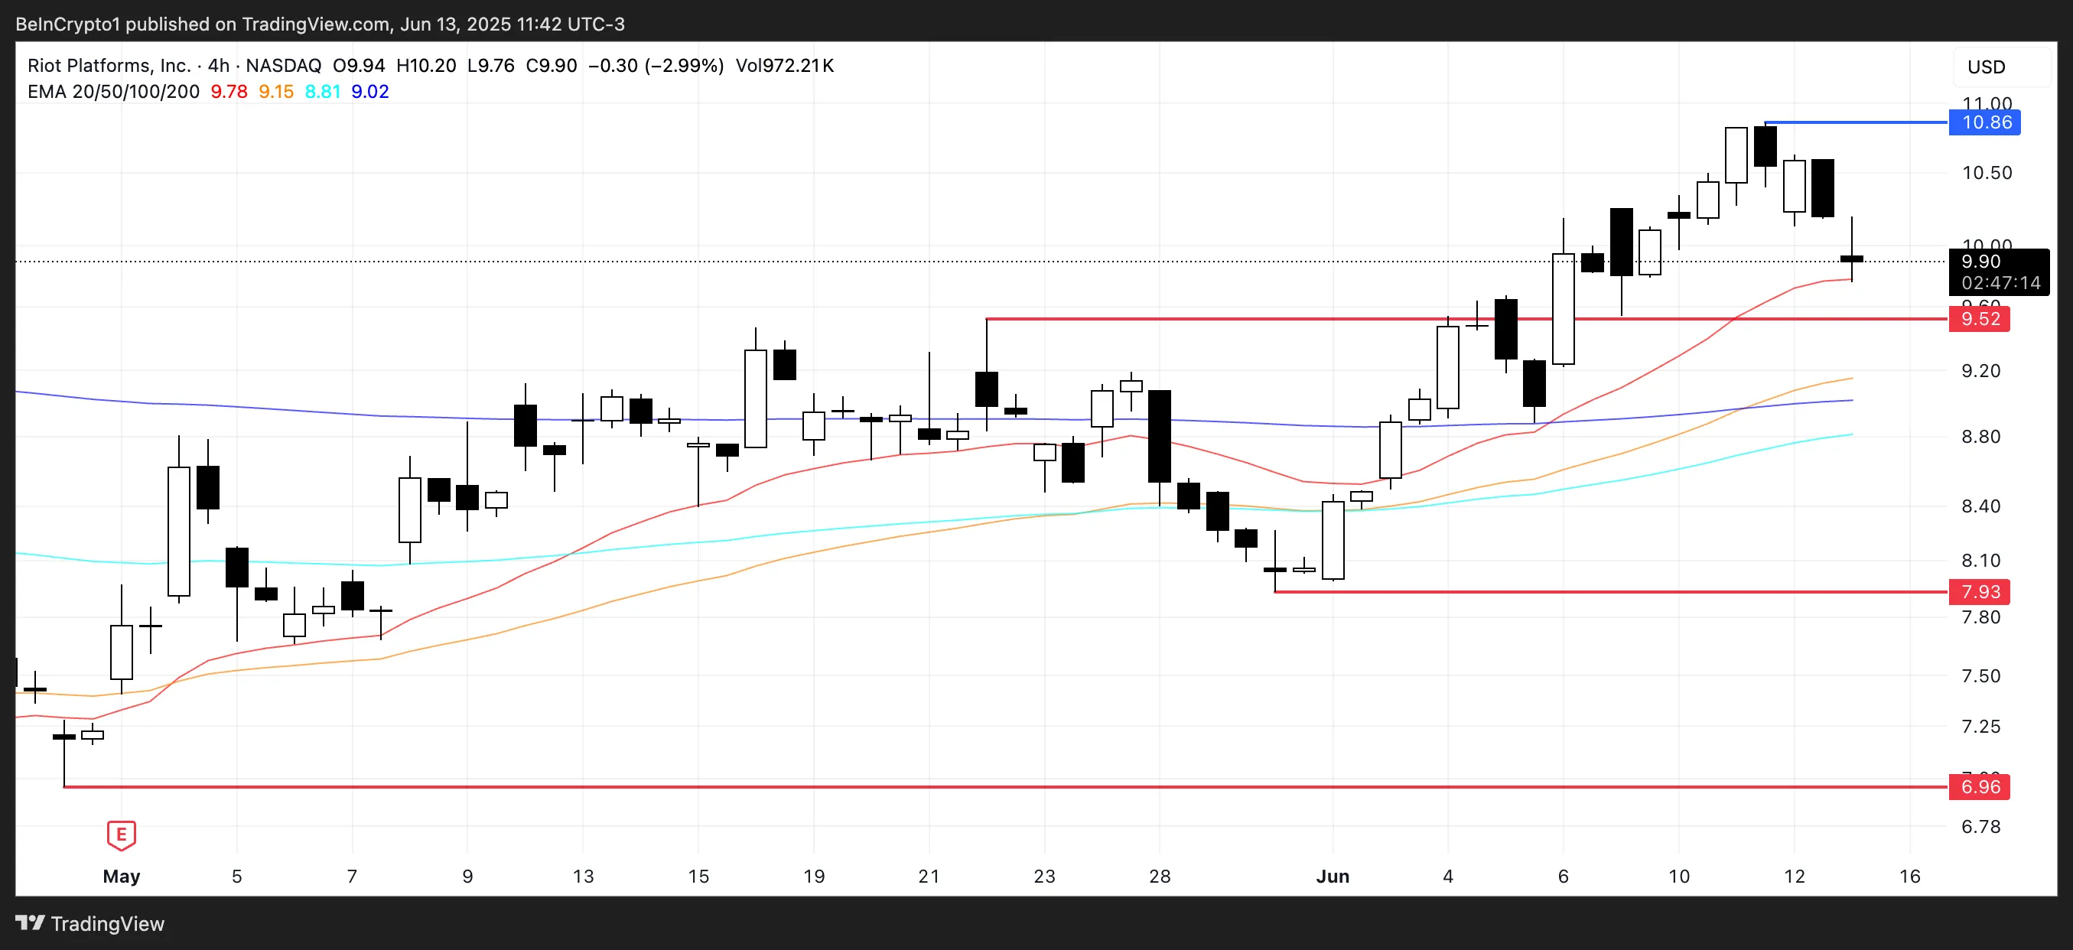Click the EMA 20/50/100/200 indicator label
The width and height of the screenshot is (2073, 950).
click(x=113, y=92)
